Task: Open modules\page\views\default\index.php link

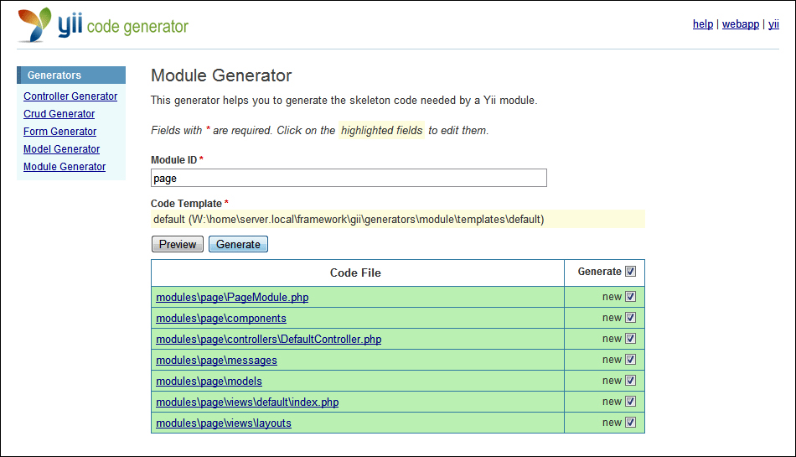Action: 246,402
